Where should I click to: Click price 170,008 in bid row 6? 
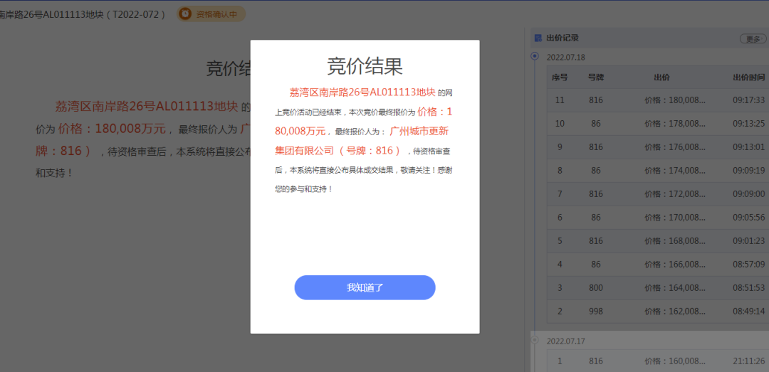click(x=675, y=218)
